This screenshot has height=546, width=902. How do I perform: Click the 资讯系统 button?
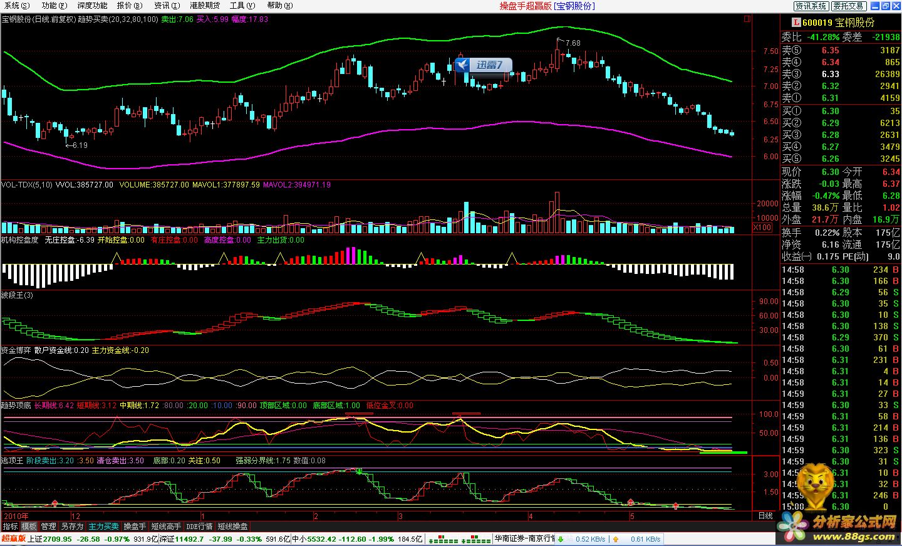811,6
